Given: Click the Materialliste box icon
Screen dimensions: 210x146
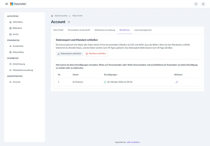Looking at the screenshot, I should 10,52.
